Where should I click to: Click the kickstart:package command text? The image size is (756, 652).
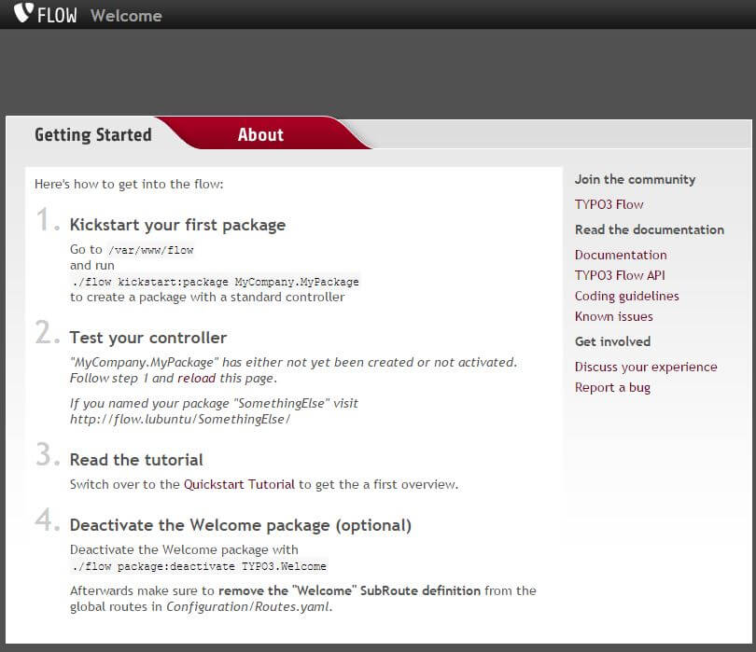(x=216, y=282)
